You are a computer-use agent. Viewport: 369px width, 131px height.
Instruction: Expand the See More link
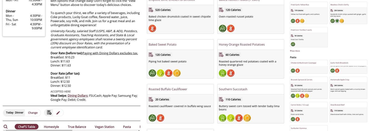coord(295,51)
